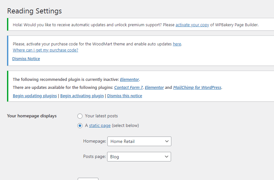This screenshot has height=180, width=274.
Task: Open the 'here' link for WoodMart activation
Action: click(x=177, y=44)
